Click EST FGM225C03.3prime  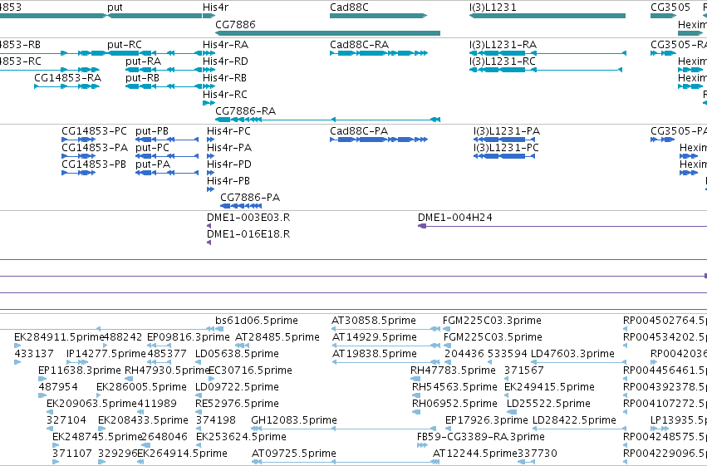pos(446,329)
